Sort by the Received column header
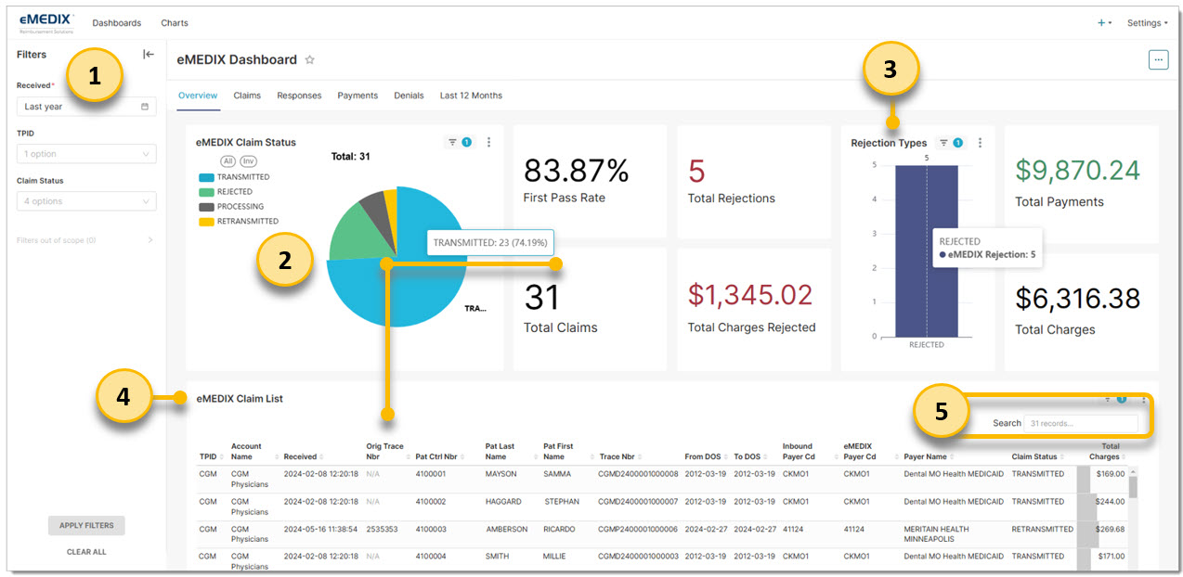1183x577 pixels. (x=303, y=456)
